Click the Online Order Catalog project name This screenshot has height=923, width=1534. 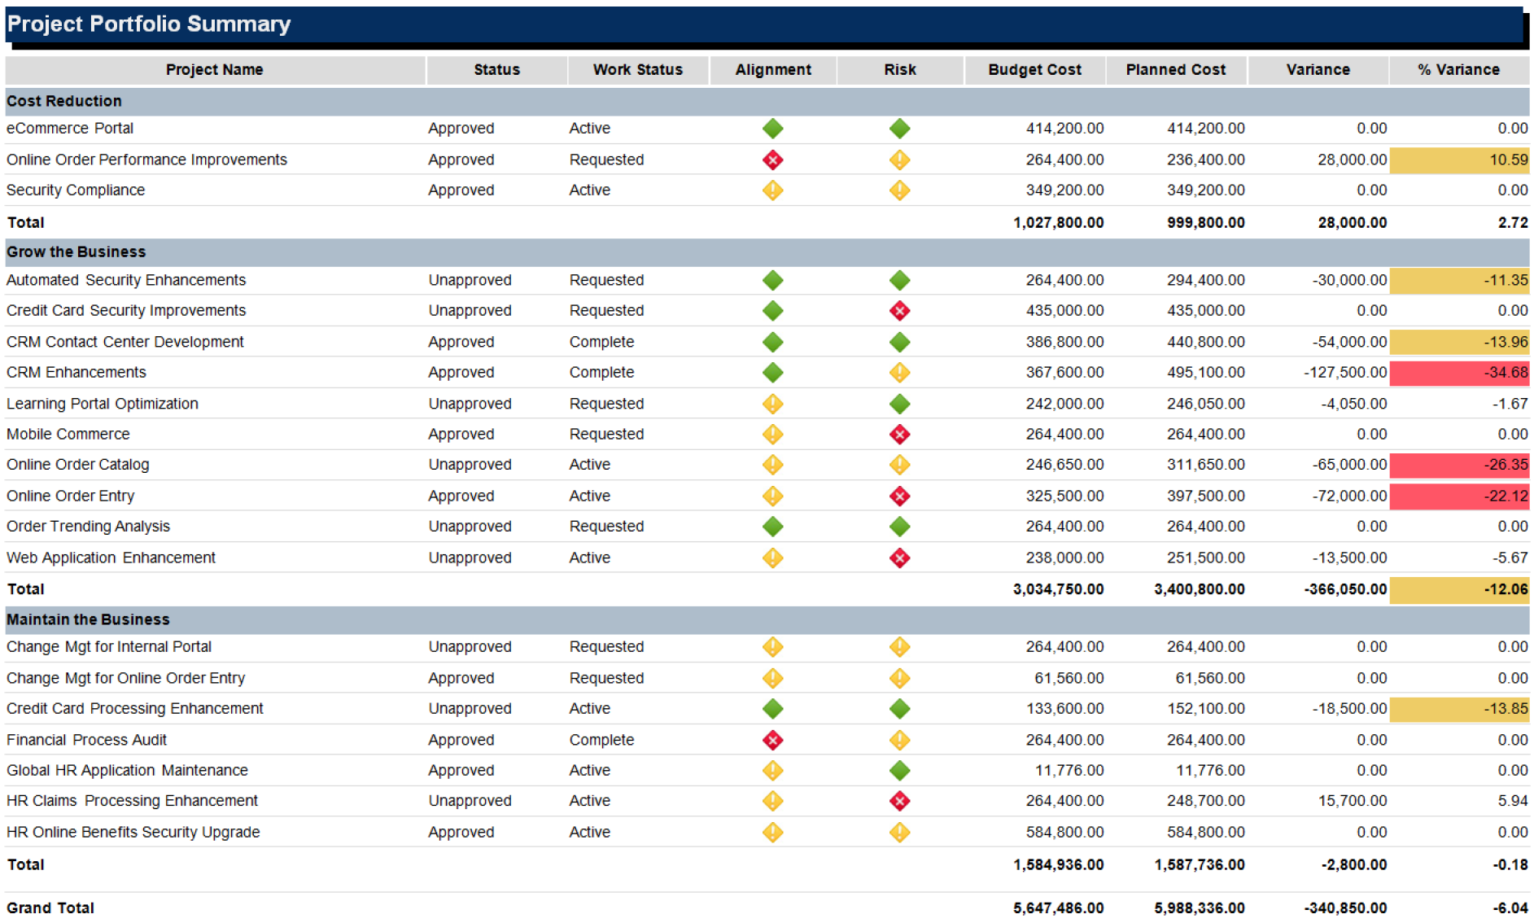[x=78, y=465]
